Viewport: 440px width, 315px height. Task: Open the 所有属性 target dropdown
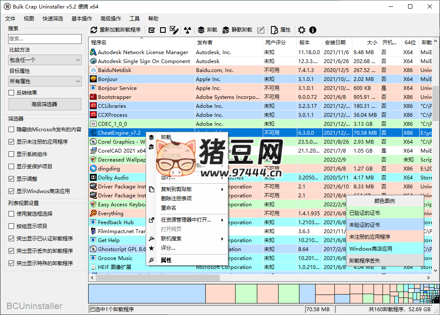[44, 81]
